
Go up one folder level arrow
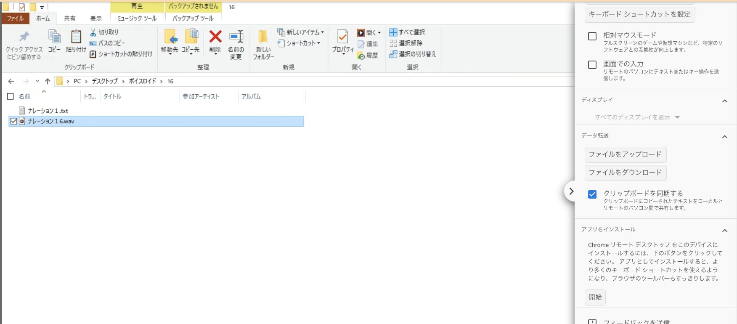[x=48, y=81]
